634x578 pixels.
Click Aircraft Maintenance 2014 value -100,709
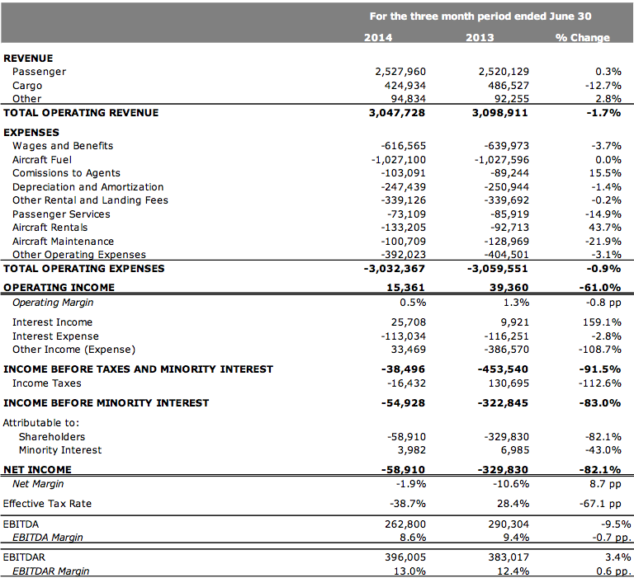tap(403, 242)
